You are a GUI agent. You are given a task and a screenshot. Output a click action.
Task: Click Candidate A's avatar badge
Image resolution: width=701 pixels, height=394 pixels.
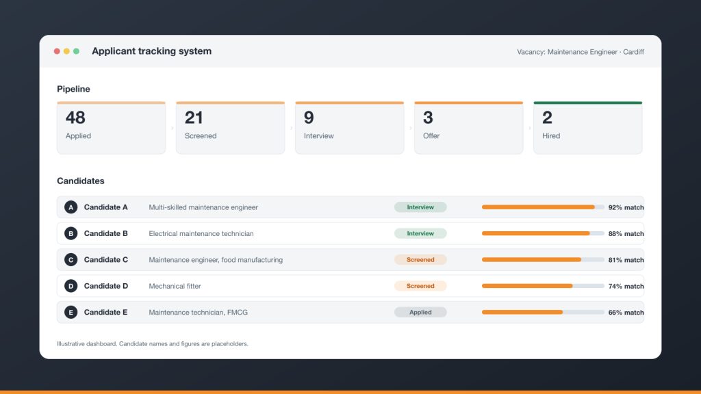point(71,207)
